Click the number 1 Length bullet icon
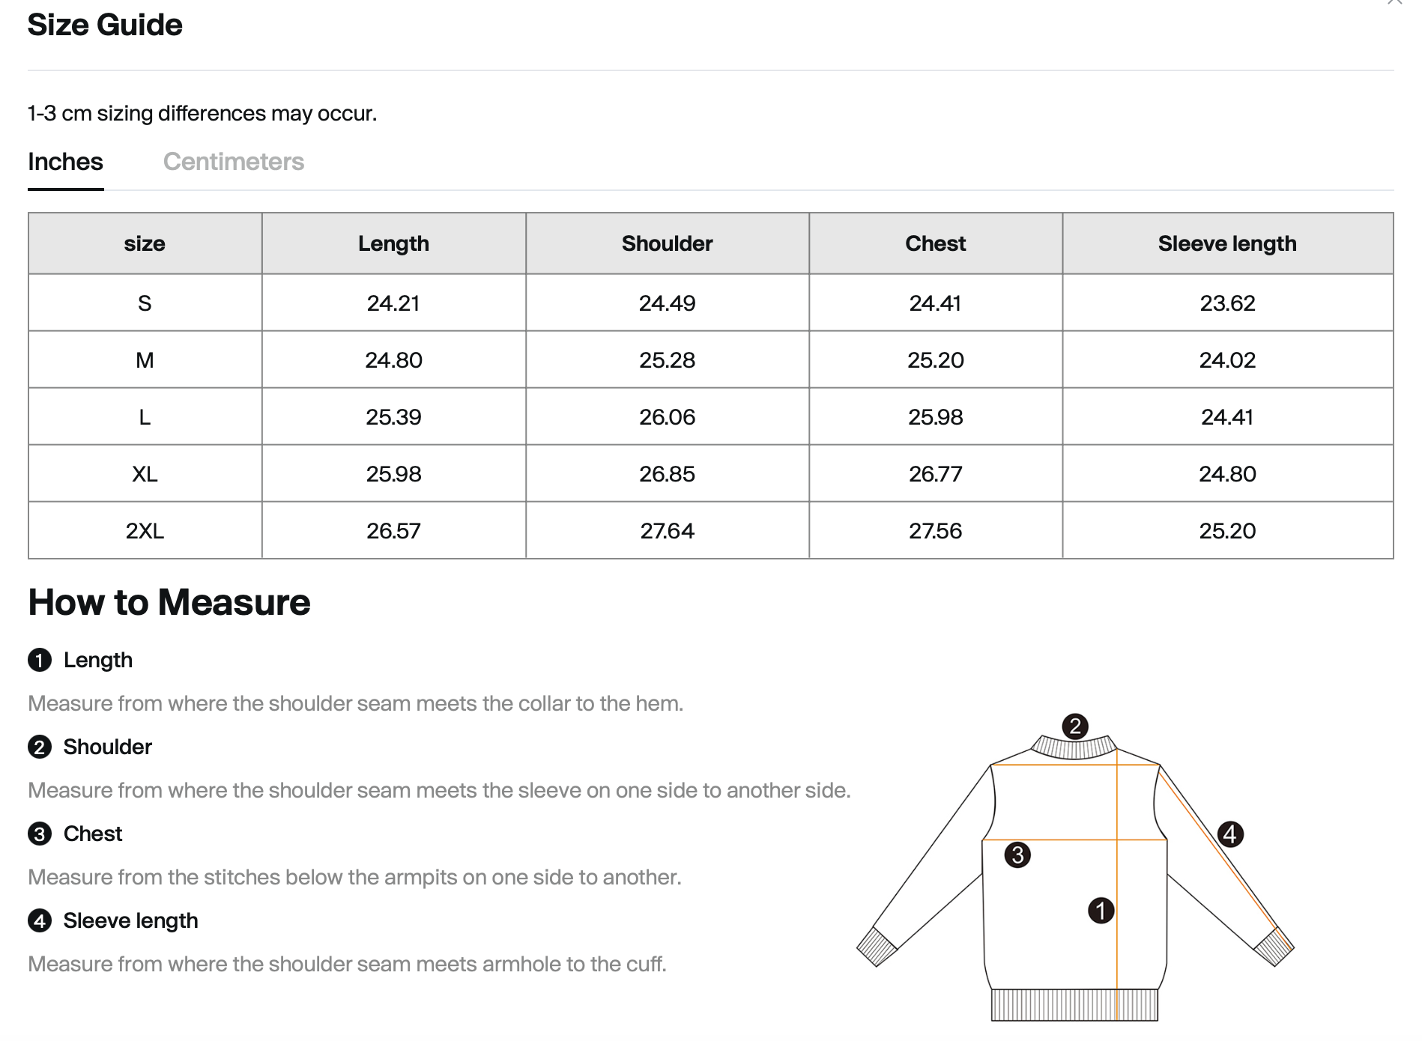The height and width of the screenshot is (1041, 1422). pyautogui.click(x=40, y=661)
